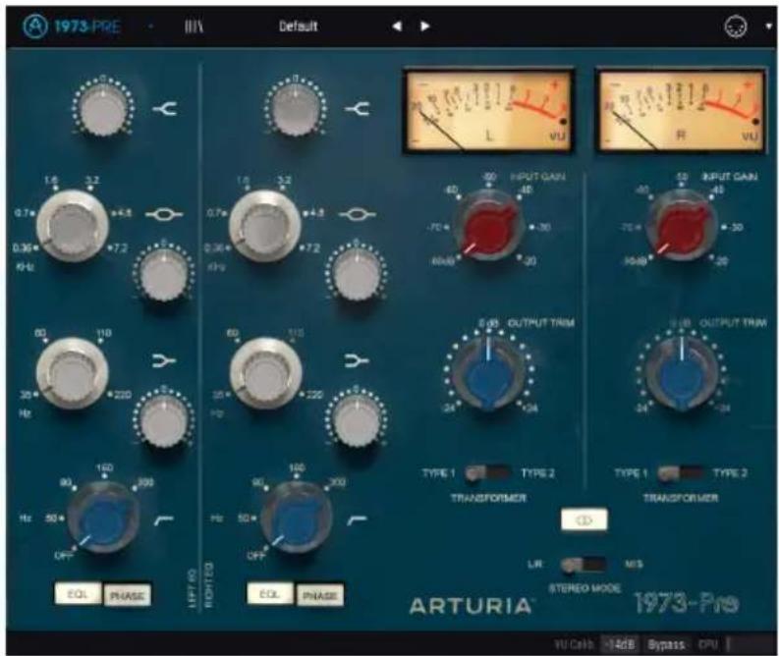Select -30 on right INPUT GAIN
779x656 pixels.
pos(734,228)
